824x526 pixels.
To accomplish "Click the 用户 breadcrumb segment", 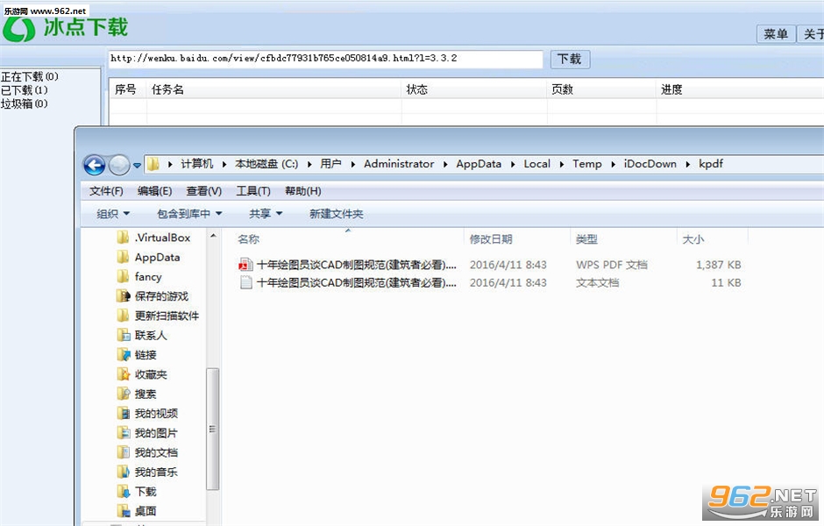I will point(330,164).
